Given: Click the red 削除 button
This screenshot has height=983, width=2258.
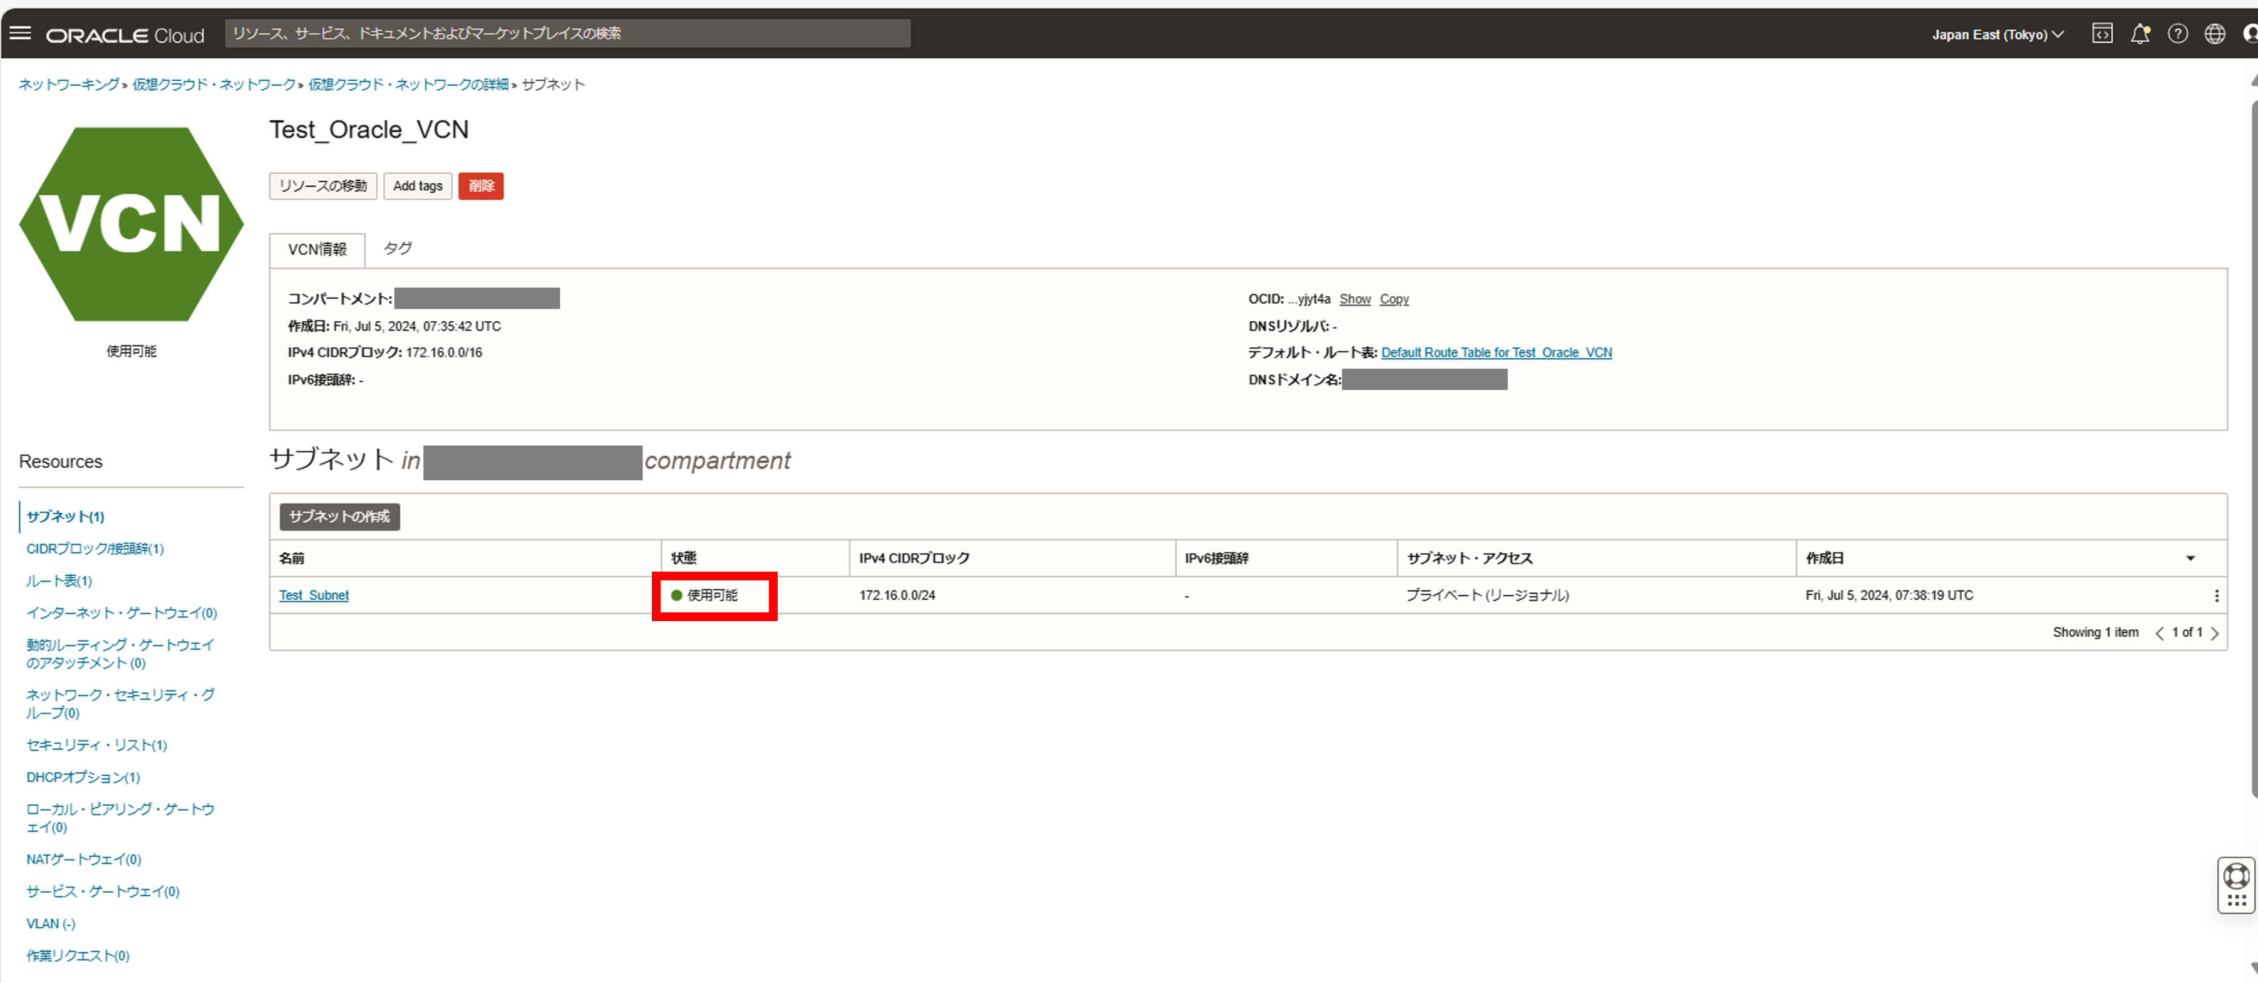Looking at the screenshot, I should pyautogui.click(x=480, y=186).
